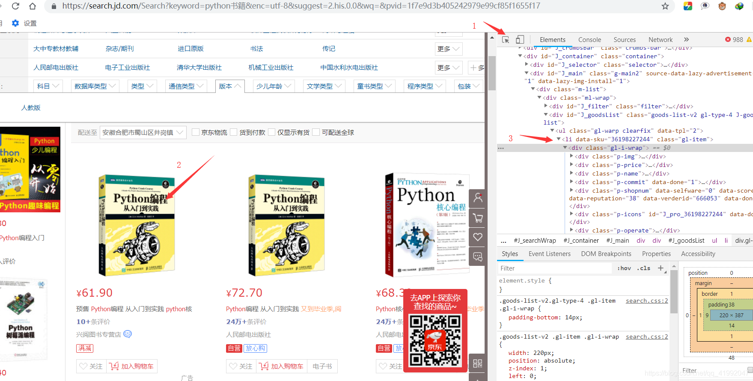The height and width of the screenshot is (381, 753).
Task: Open the Properties tab
Action: click(x=656, y=253)
